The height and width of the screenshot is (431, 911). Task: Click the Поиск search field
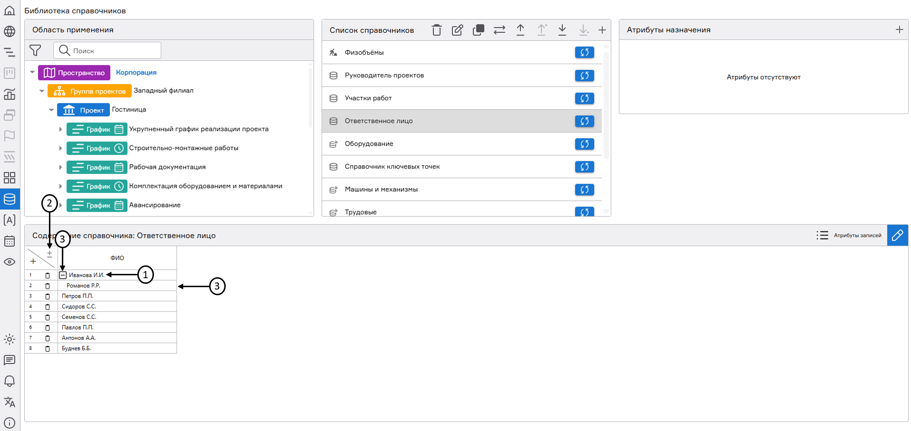(114, 50)
